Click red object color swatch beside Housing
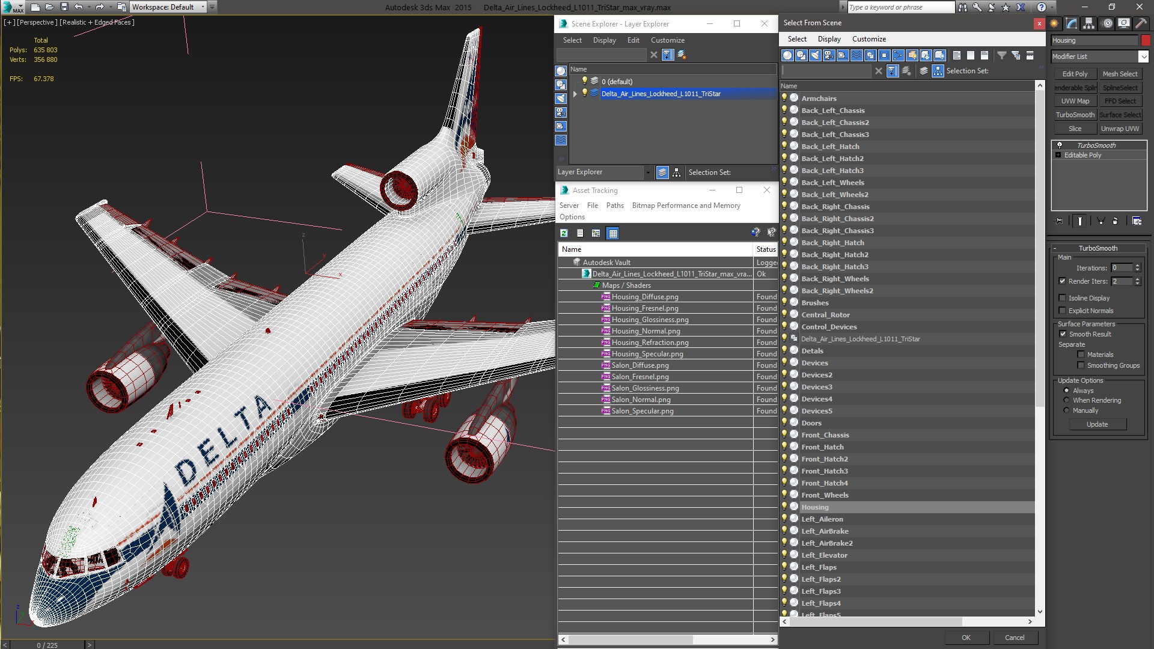 click(x=1146, y=40)
